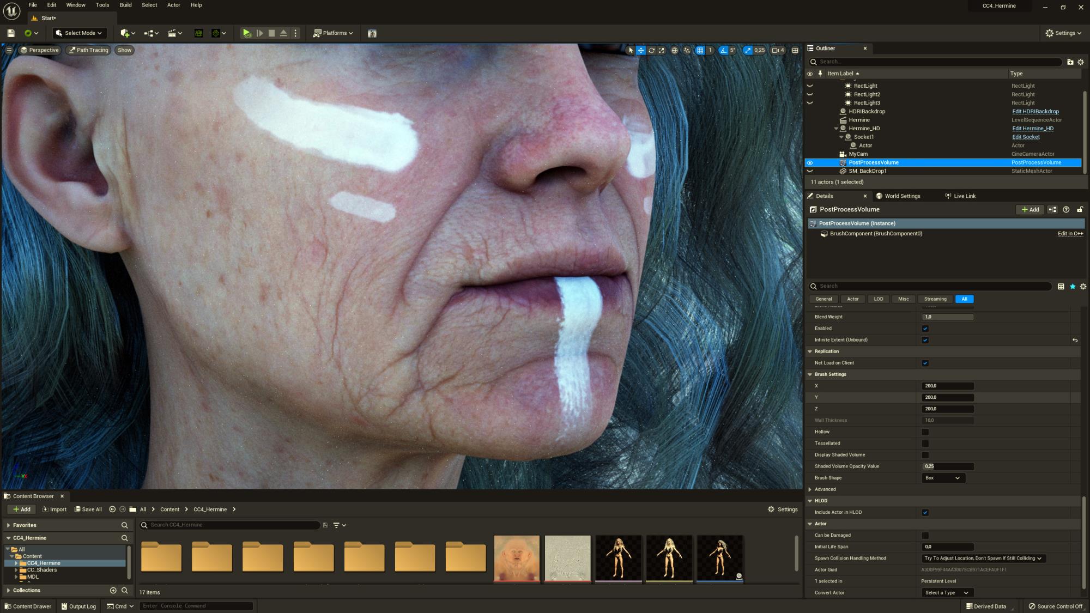
Task: Open the viewport hamburger options menu
Action: point(9,50)
